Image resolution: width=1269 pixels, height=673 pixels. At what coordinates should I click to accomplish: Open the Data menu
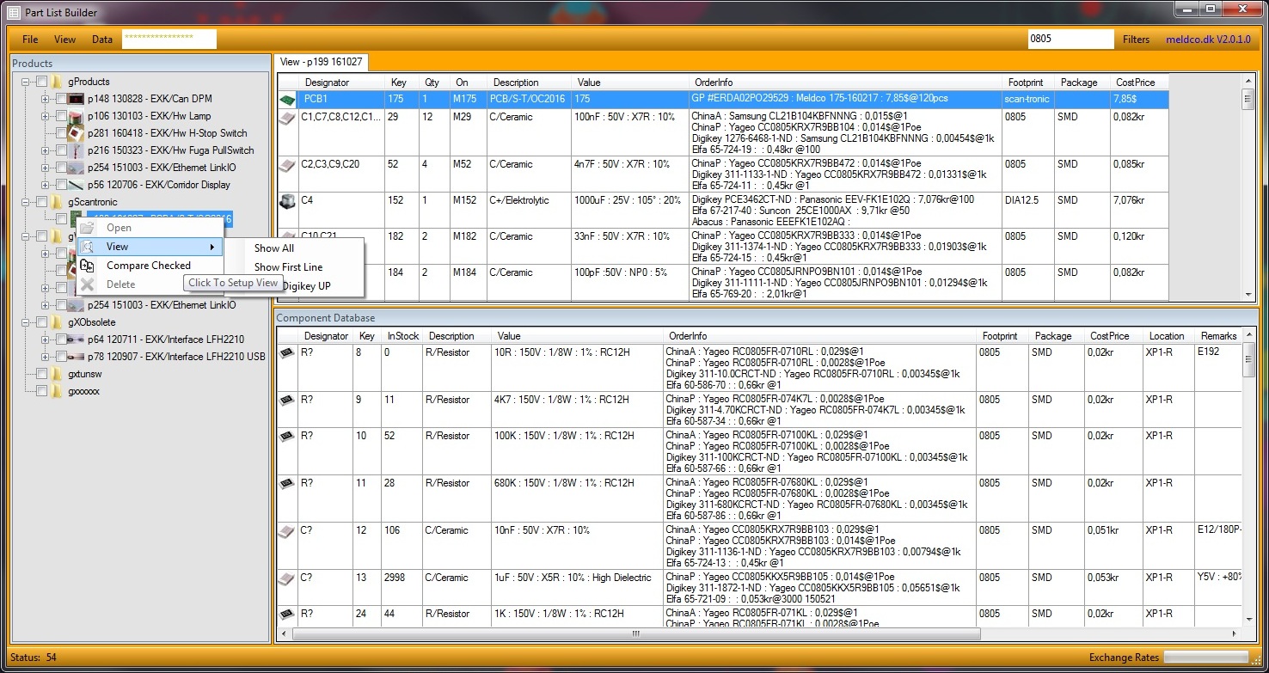[101, 39]
